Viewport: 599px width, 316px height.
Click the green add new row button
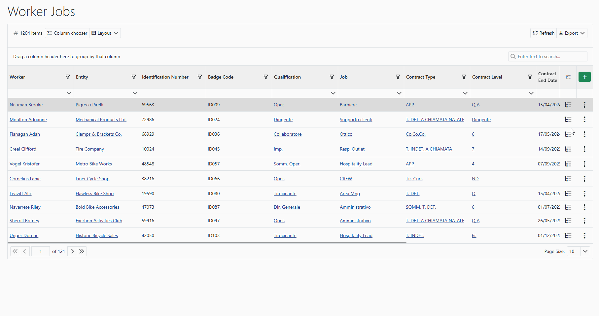pos(584,77)
